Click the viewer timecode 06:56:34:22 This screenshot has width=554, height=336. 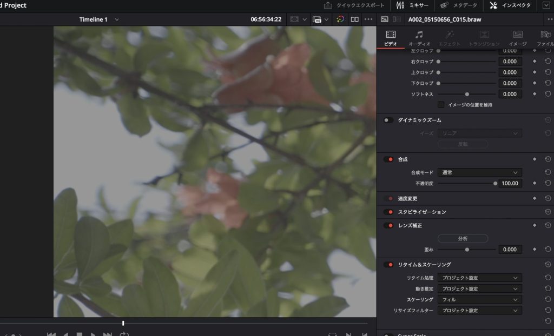click(266, 19)
